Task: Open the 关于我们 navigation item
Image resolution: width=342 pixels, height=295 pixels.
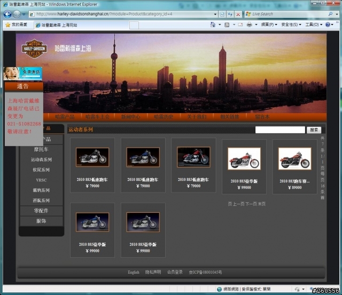Action: (197, 117)
